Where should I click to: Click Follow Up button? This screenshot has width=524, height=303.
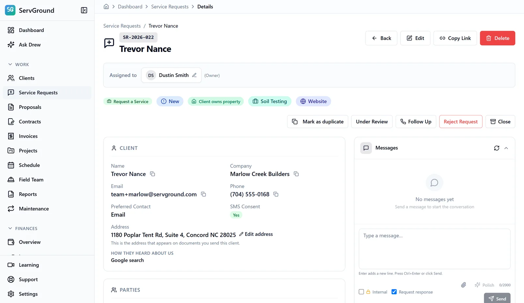tap(416, 122)
